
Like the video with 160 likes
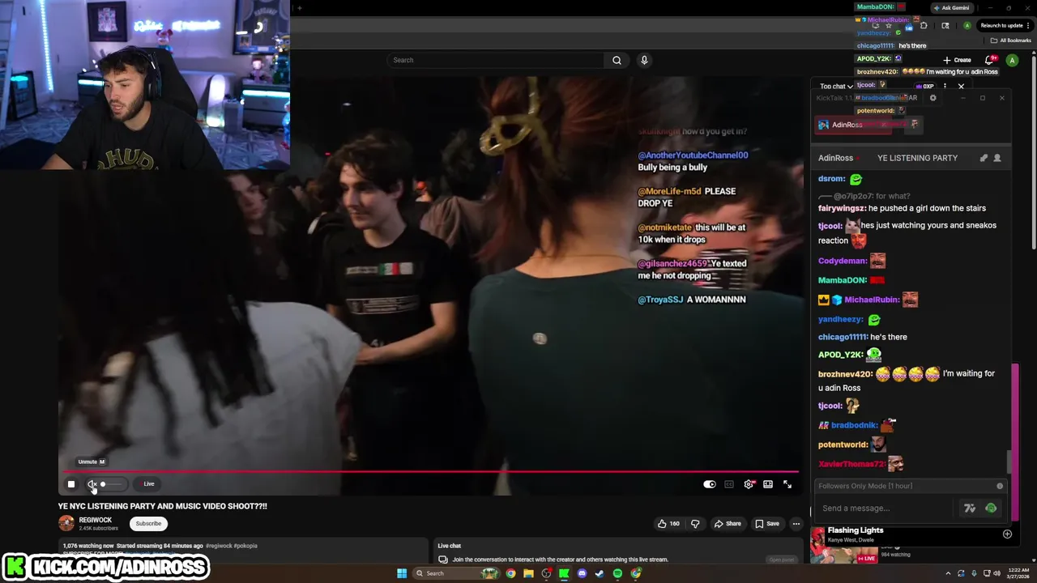click(668, 524)
